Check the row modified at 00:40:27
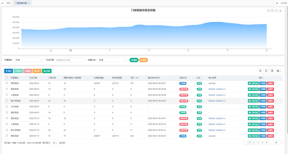The width and height of the screenshot is (288, 154). (7, 118)
